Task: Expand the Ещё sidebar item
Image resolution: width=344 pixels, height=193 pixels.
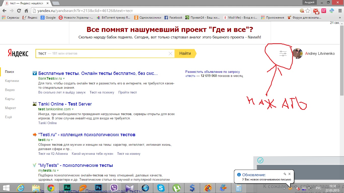Action: 8,117
